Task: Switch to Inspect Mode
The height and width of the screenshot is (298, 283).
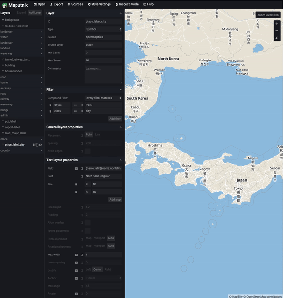Action: coord(127,4)
